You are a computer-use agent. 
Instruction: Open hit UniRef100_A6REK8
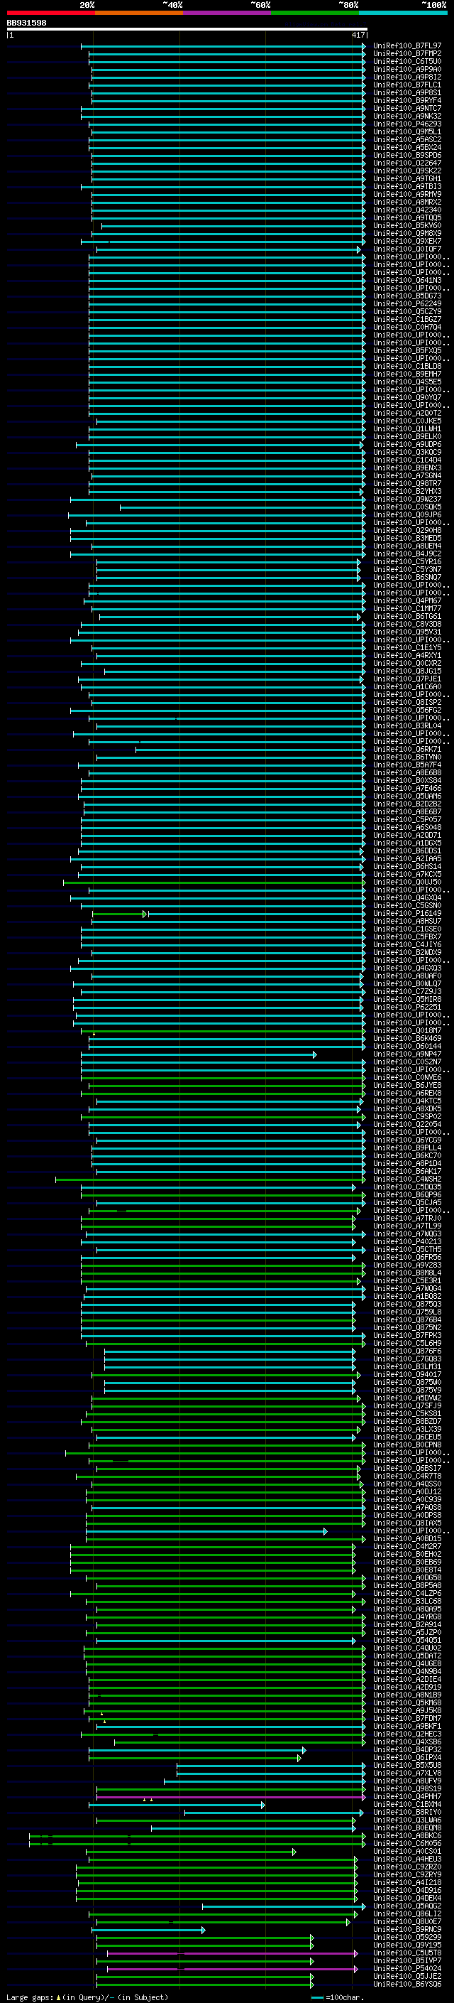[x=406, y=1093]
